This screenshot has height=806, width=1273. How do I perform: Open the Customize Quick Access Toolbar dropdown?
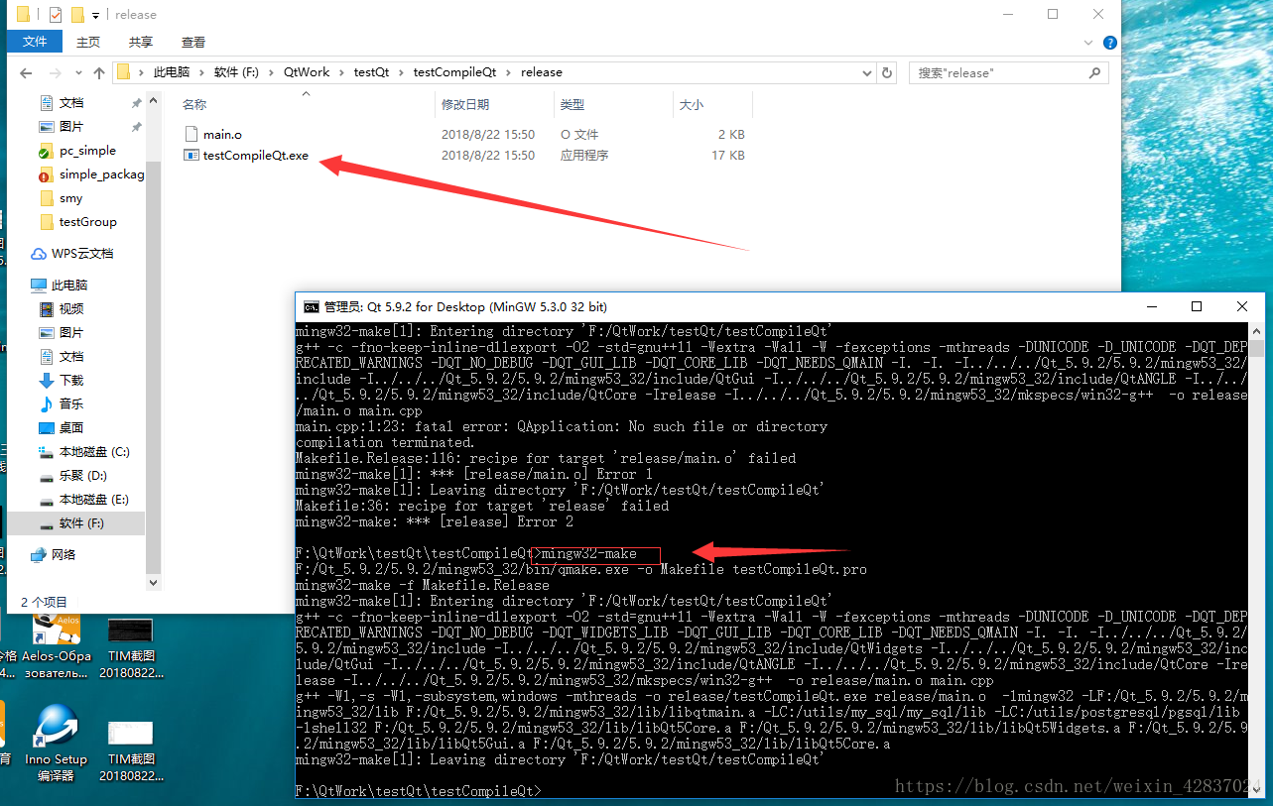coord(96,16)
